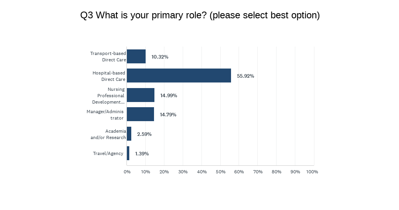Click the Hospital-based Direct Care bar

point(179,76)
